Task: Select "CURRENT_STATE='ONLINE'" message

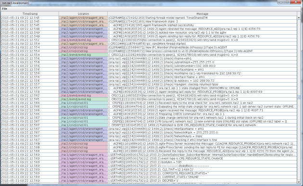Action: click(x=202, y=177)
